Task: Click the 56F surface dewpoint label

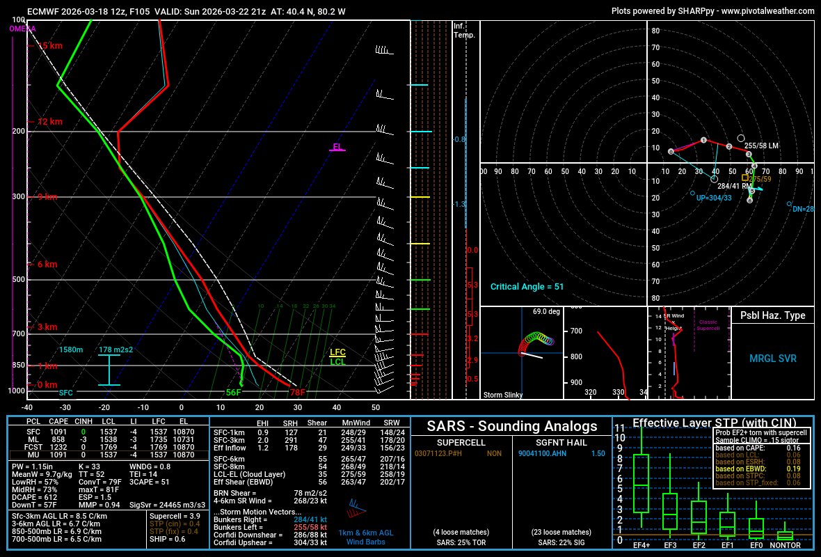Action: (234, 392)
